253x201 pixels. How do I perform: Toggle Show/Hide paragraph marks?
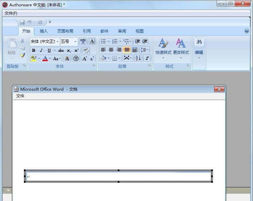147,58
